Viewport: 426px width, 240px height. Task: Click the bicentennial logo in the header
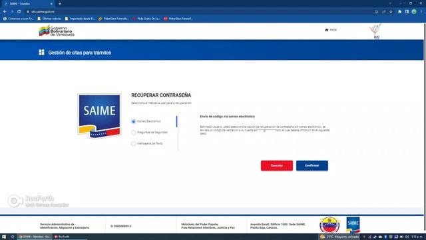pos(376,31)
